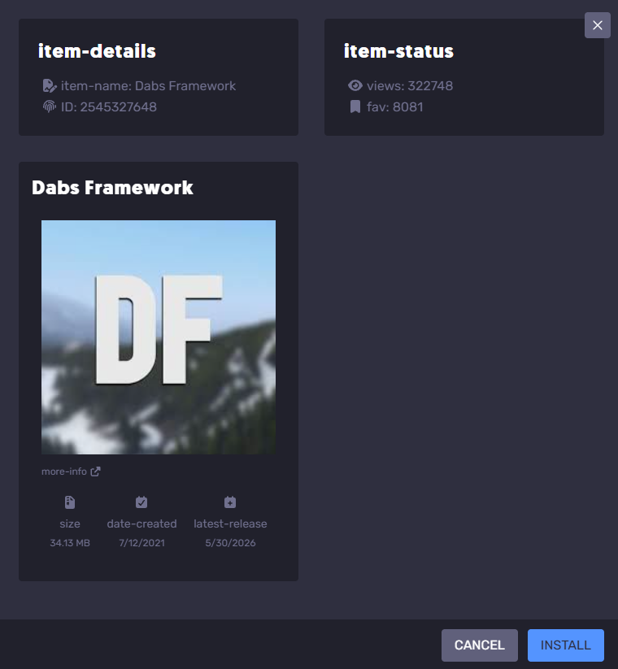
Task: Select the ID 2545327648 text
Action: [109, 106]
